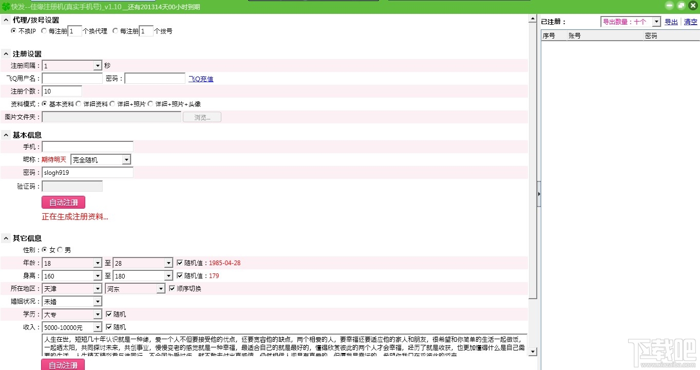Click the 密码 column header in 已注册 list
This screenshot has width=700, height=370.
point(671,36)
